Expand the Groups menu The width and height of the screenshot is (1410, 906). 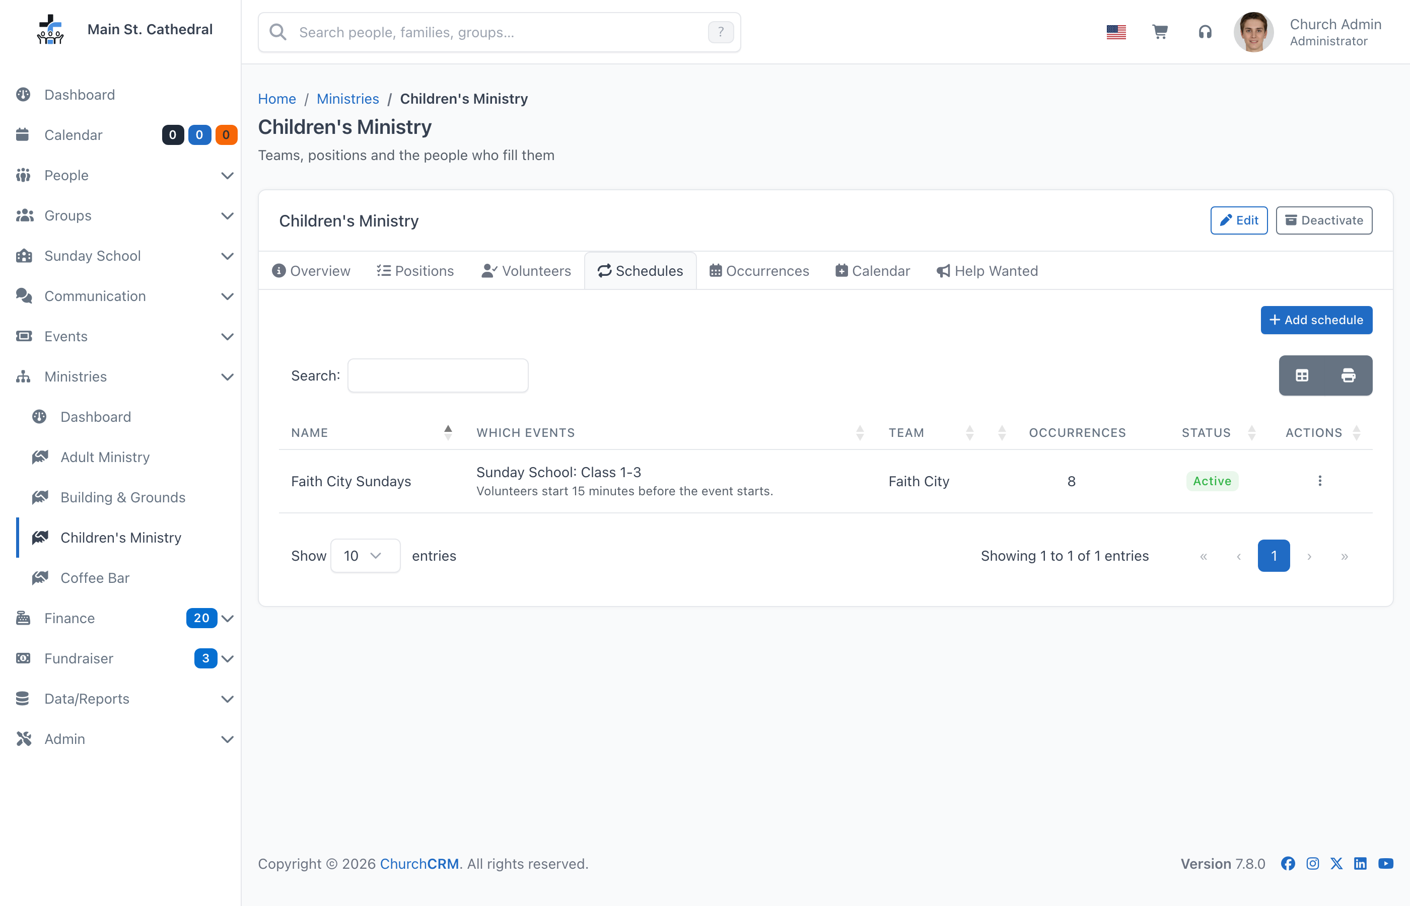coord(121,215)
